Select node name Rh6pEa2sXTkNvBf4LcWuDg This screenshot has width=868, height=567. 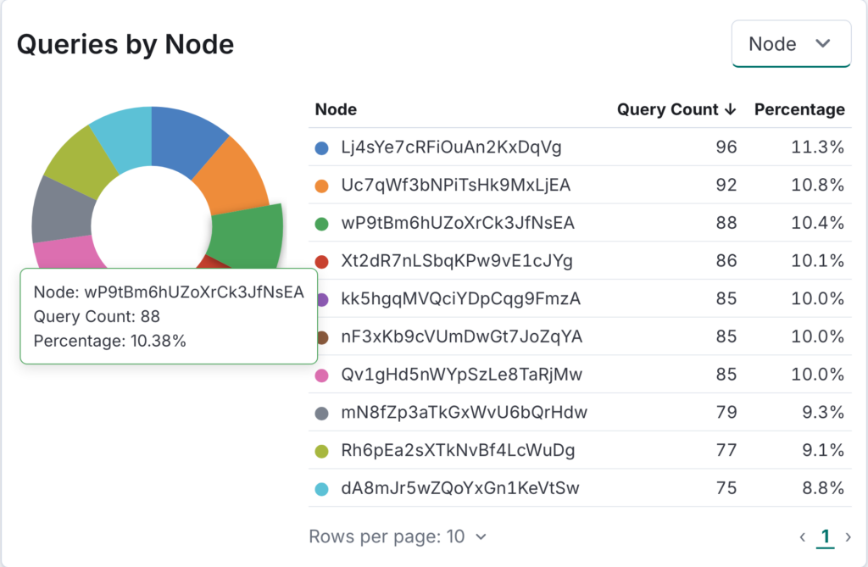tap(458, 450)
